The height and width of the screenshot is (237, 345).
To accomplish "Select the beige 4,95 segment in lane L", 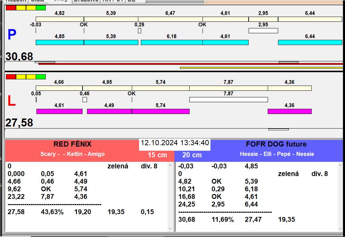I will pos(107,88).
